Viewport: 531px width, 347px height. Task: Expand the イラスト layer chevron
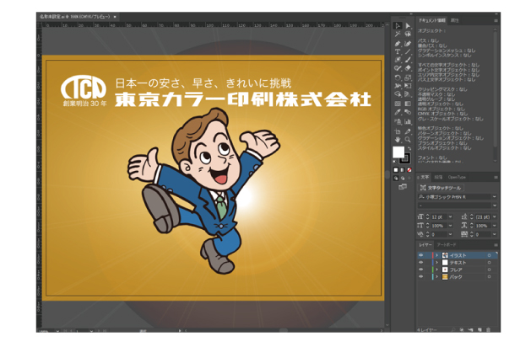436,255
